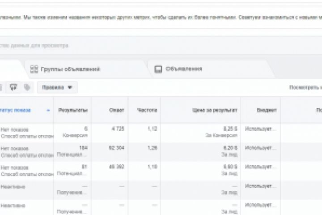
Task: Switch to the Группы объявлений tab
Action: tap(70, 69)
